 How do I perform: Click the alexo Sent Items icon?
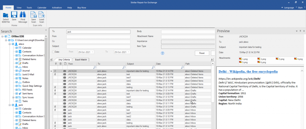[20, 94]
